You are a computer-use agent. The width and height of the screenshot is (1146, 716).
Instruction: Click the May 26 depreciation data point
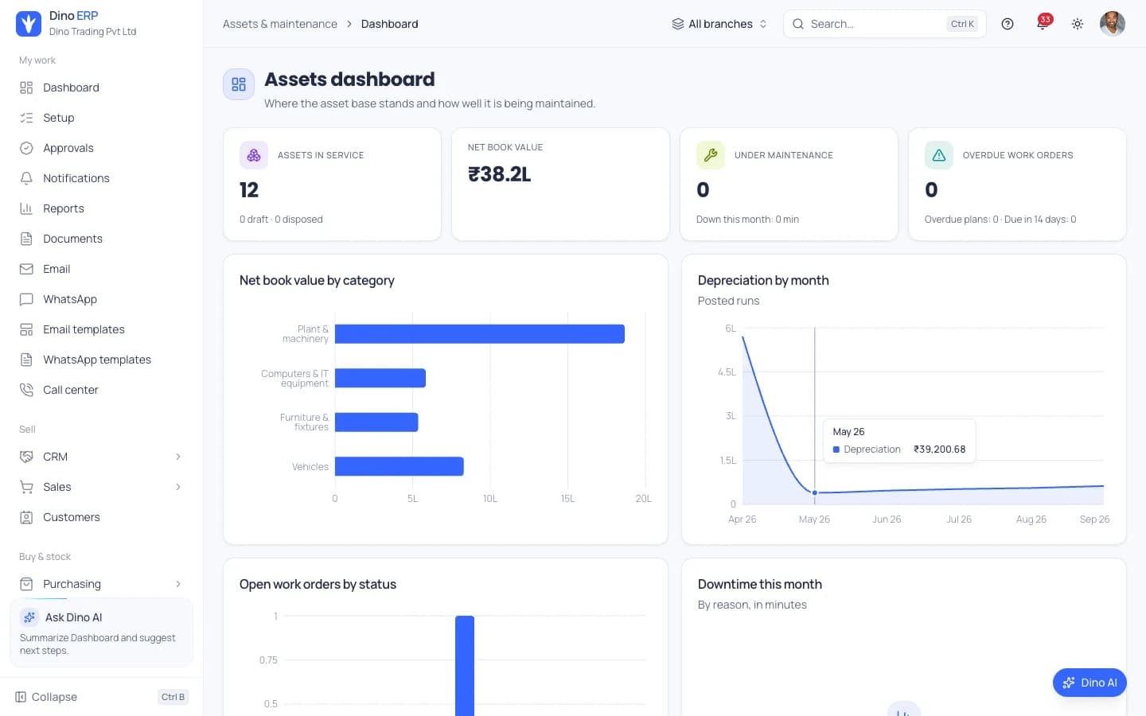[815, 492]
